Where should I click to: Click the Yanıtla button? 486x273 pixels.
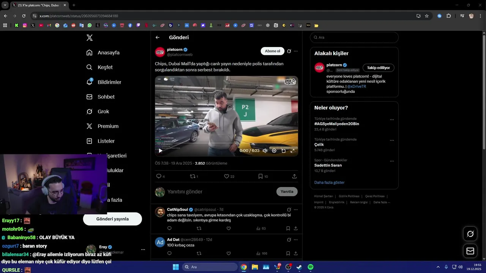287,191
